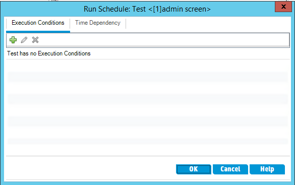Click the Cancel button
This screenshot has width=295, height=185.
point(230,169)
